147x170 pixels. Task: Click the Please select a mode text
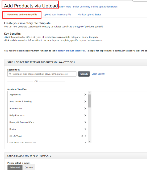click(19, 163)
